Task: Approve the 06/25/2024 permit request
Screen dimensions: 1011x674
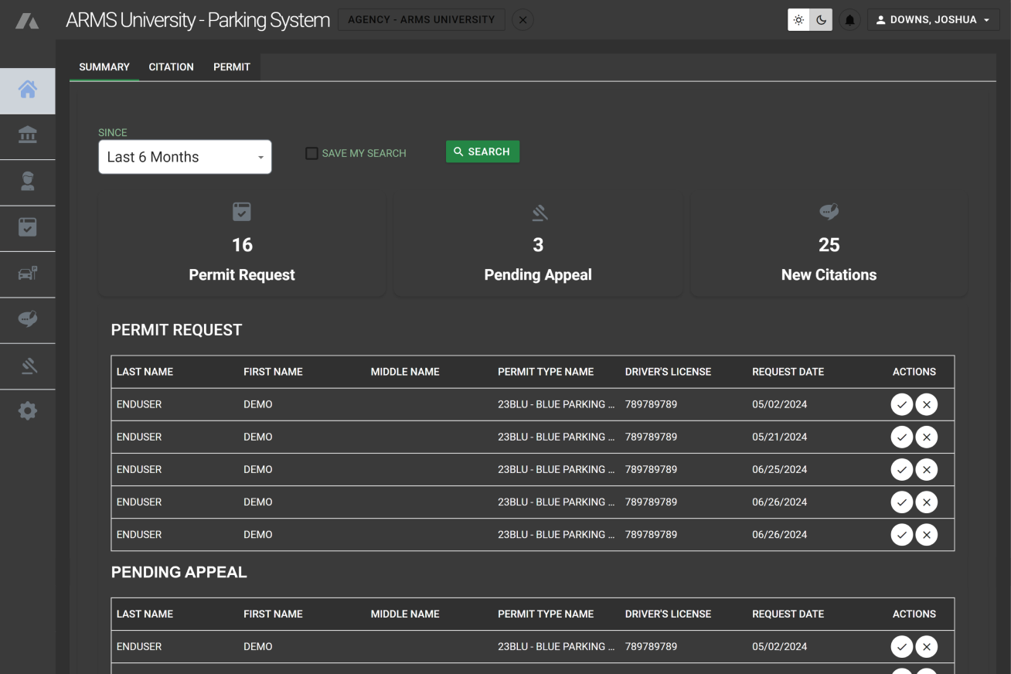Action: pos(902,469)
